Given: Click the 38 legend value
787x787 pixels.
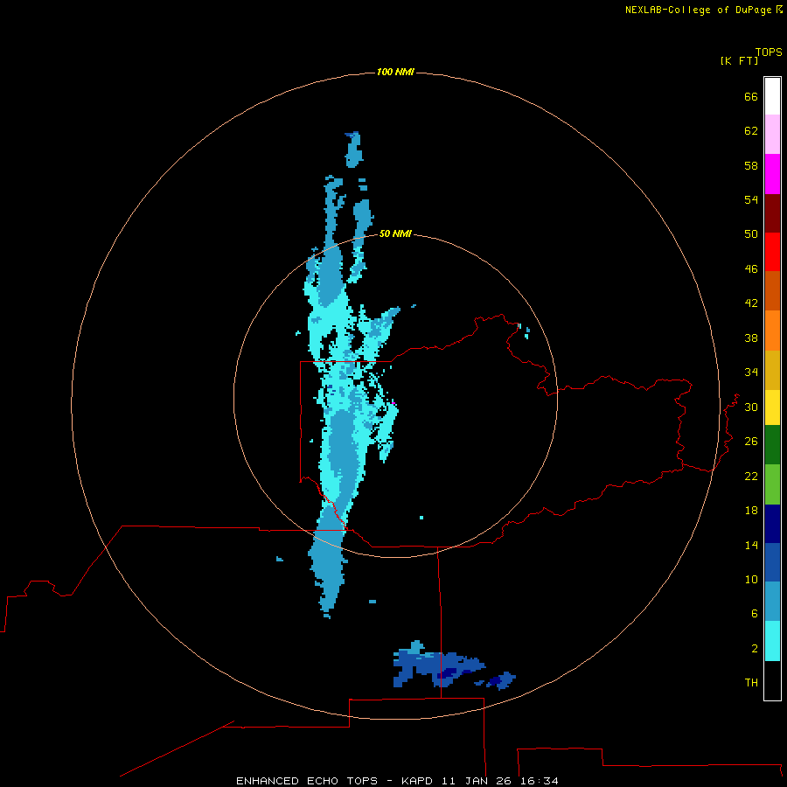Looking at the screenshot, I should (751, 338).
